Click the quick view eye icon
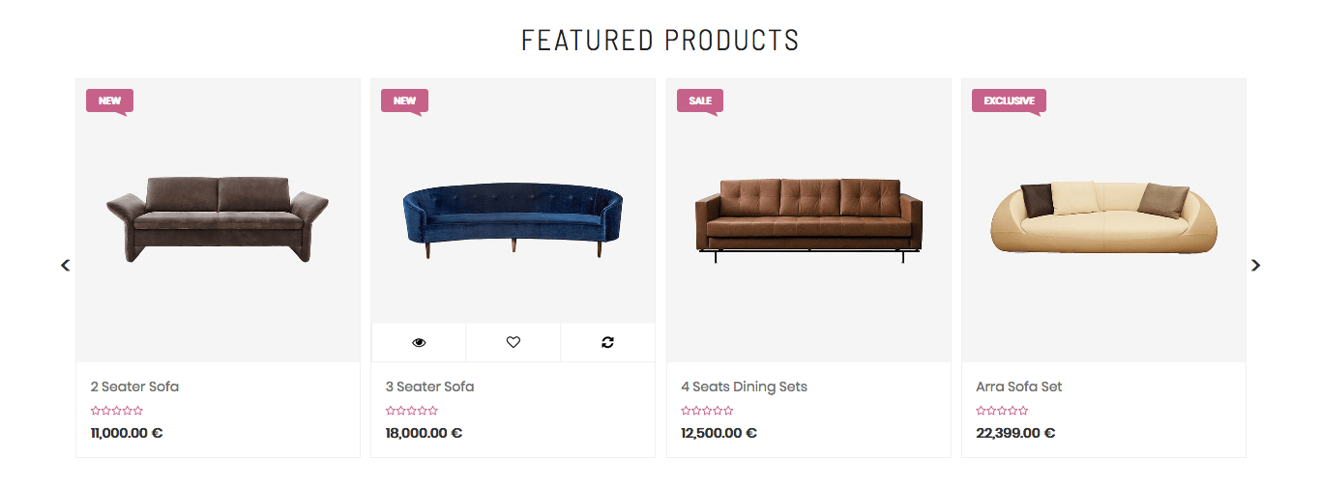The height and width of the screenshot is (487, 1321). (419, 342)
